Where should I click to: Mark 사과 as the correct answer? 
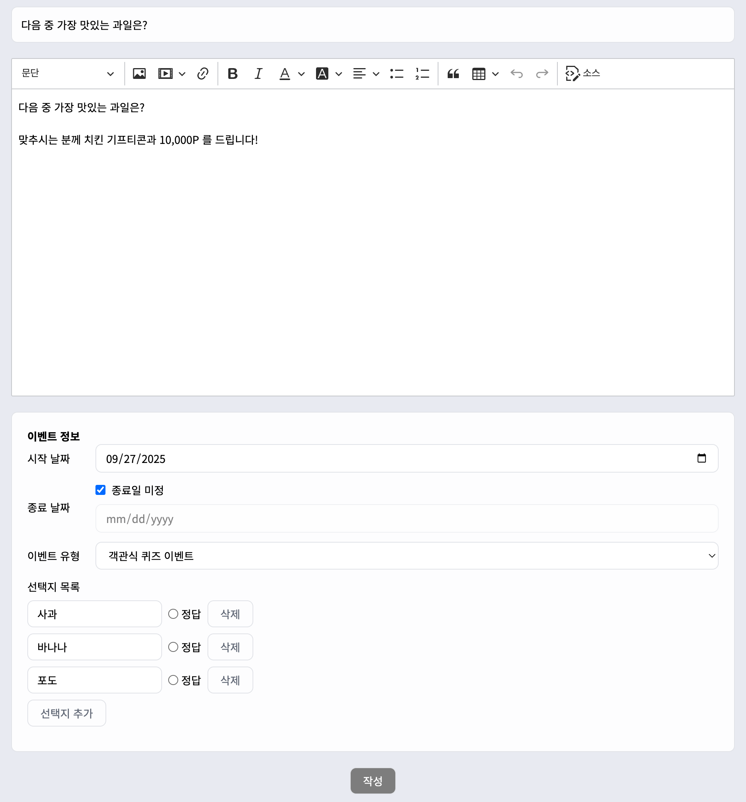[174, 614]
